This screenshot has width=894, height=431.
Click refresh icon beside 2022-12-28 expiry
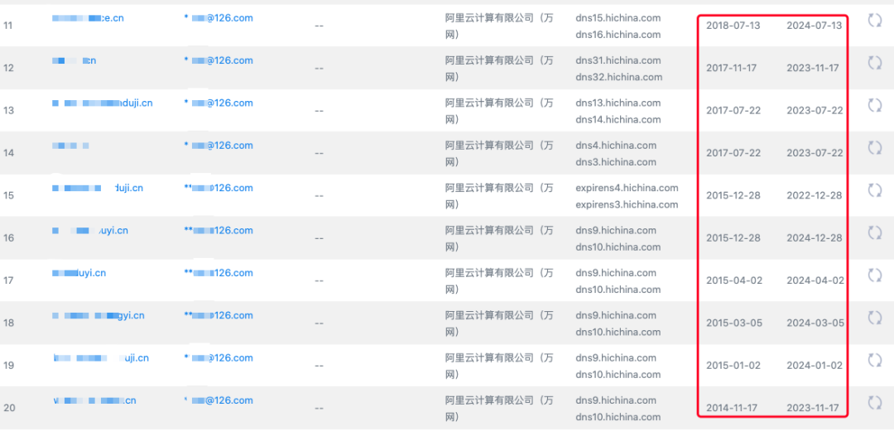click(x=874, y=190)
